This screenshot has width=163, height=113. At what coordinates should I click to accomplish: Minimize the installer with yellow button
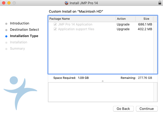pyautogui.click(x=9, y=3)
